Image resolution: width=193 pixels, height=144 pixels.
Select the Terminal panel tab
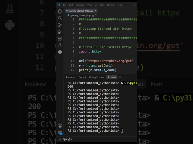pos(112,77)
